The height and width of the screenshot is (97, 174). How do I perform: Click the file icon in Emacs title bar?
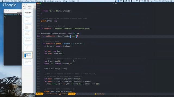(x=114, y=4)
